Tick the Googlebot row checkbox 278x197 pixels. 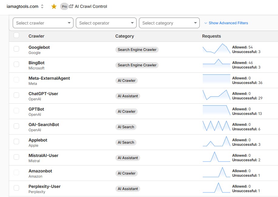coord(16,49)
